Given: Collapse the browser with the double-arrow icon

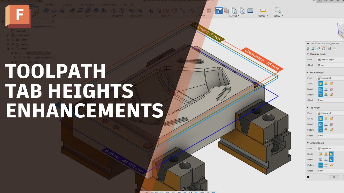Looking at the screenshot, I should [3, 21].
